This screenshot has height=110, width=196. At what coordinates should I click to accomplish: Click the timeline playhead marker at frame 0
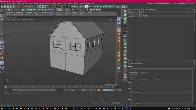(6, 87)
